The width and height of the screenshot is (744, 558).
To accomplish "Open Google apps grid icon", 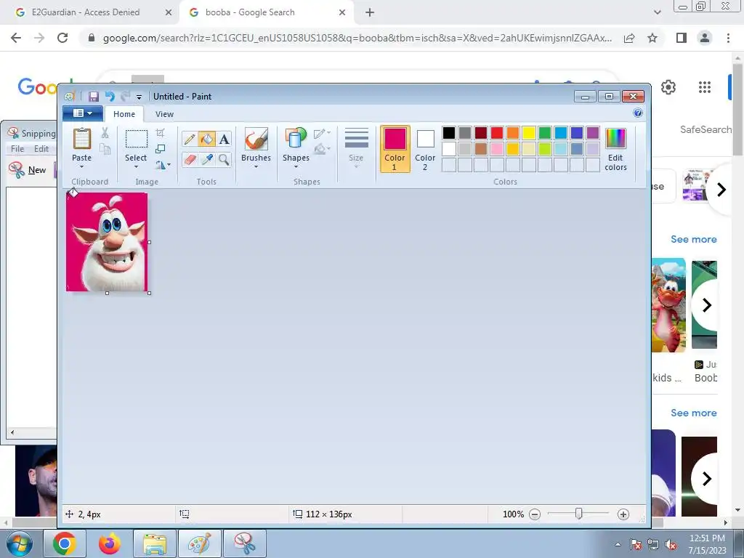I will click(705, 87).
